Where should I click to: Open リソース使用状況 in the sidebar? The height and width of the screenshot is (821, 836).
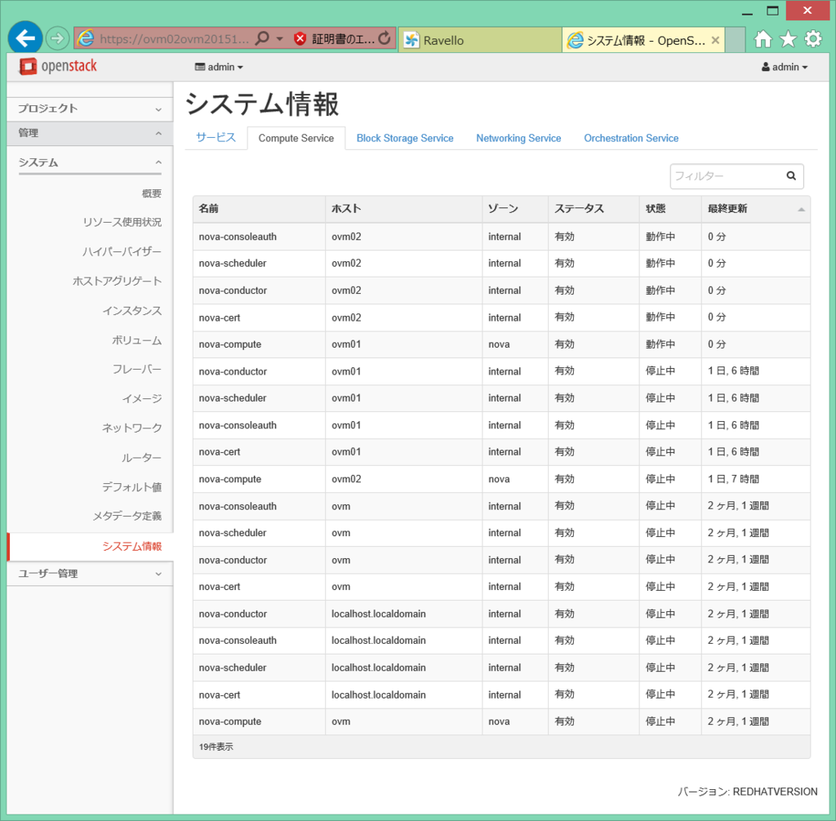point(122,222)
